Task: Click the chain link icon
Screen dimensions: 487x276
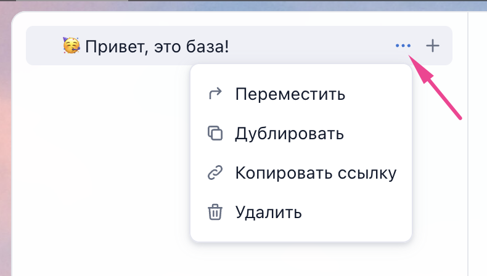Action: click(x=215, y=172)
